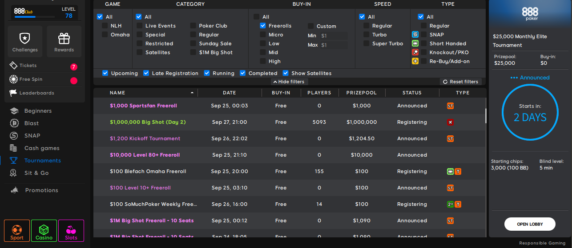Sort the table by the DATE column
Screen dimensions: 572x248
[230, 93]
